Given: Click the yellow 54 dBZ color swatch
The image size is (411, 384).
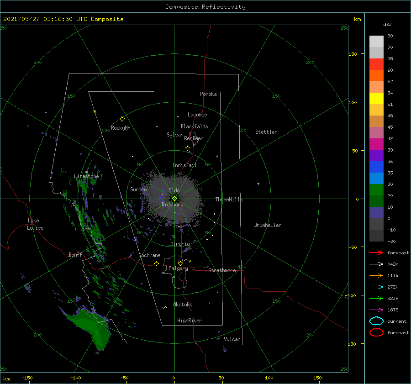Looking at the screenshot, I should click(x=376, y=98).
